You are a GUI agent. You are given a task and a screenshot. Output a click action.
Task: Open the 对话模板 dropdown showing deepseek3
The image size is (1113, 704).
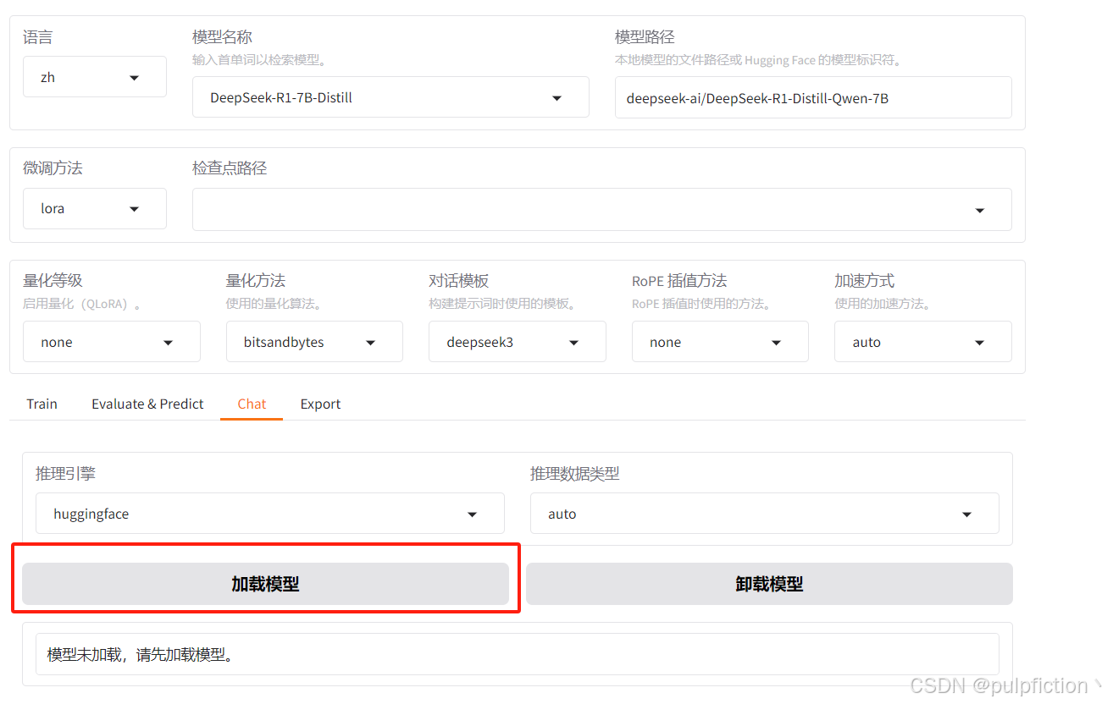[517, 342]
